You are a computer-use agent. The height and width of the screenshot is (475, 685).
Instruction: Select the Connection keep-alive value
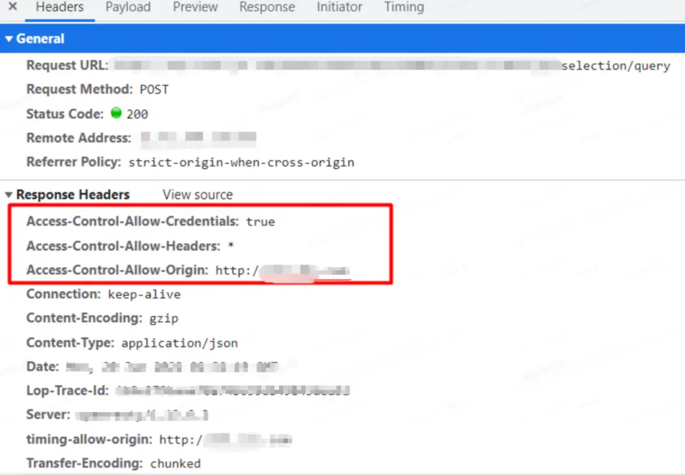tap(144, 295)
